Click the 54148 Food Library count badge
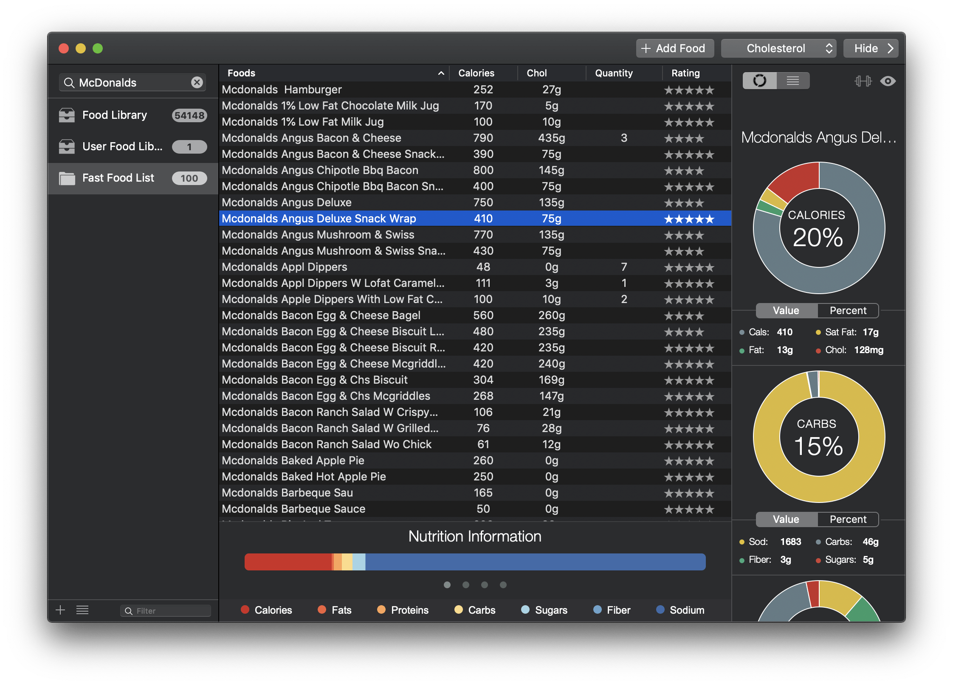The height and width of the screenshot is (685, 953). click(189, 115)
